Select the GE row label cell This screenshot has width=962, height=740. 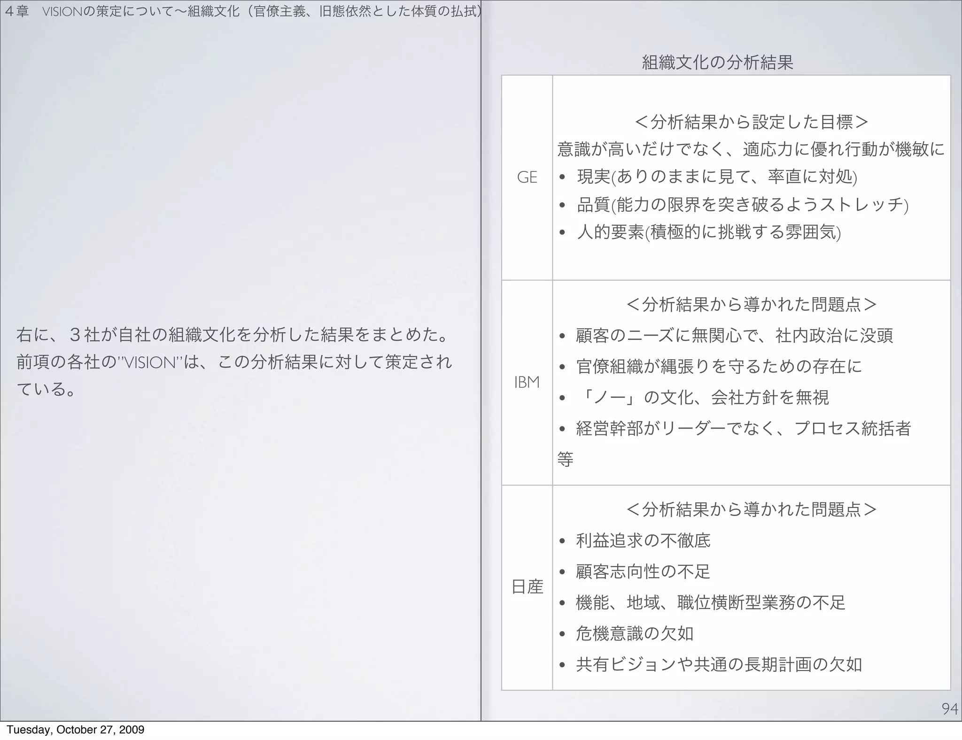527,177
